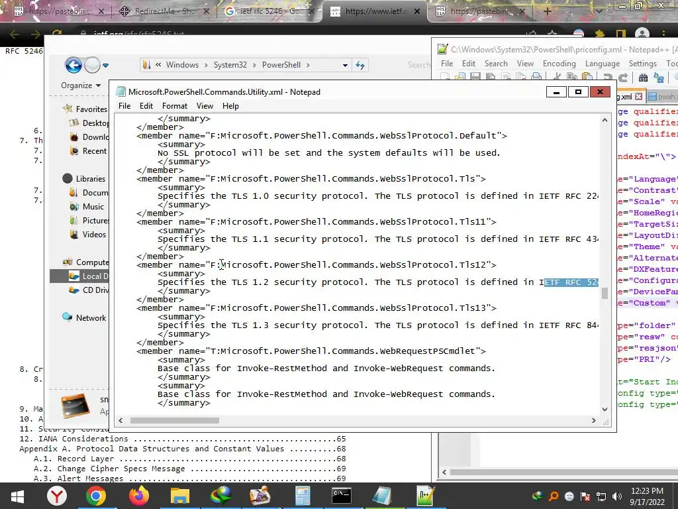Close the xml tab in Notepad++
The width and height of the screenshot is (678, 509).
[x=638, y=97]
